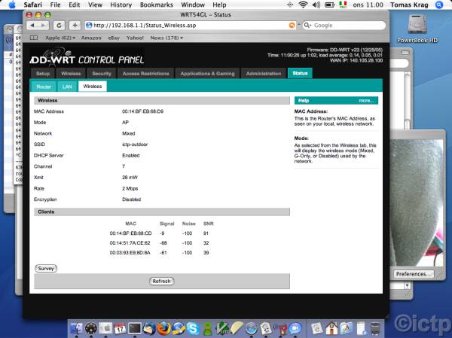
Task: Open the Safari menu
Action: click(32, 5)
